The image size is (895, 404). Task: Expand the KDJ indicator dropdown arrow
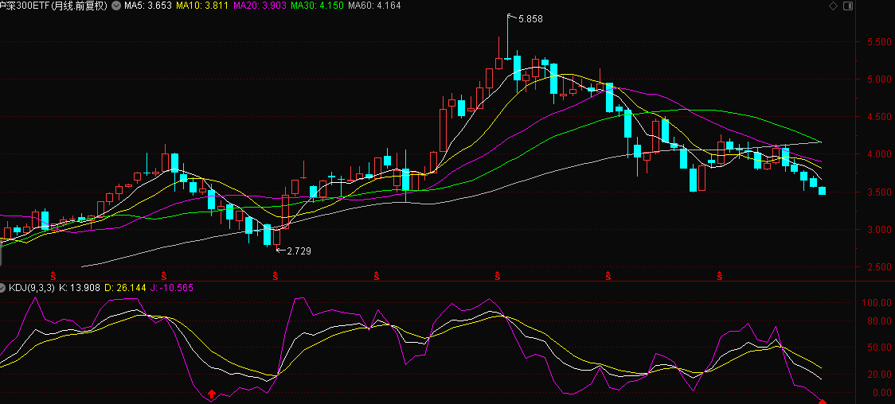coord(3,287)
